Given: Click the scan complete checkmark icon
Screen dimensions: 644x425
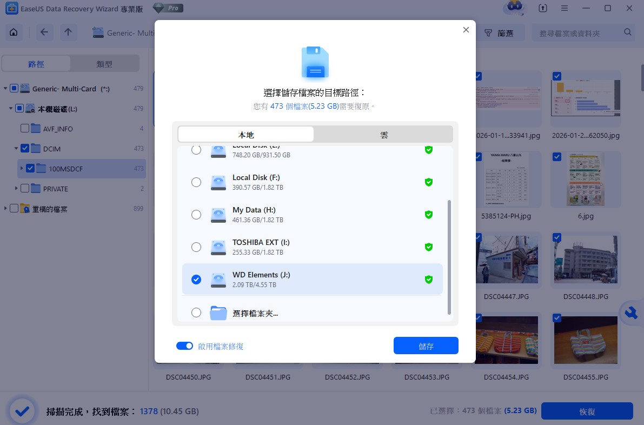Looking at the screenshot, I should (x=22, y=410).
